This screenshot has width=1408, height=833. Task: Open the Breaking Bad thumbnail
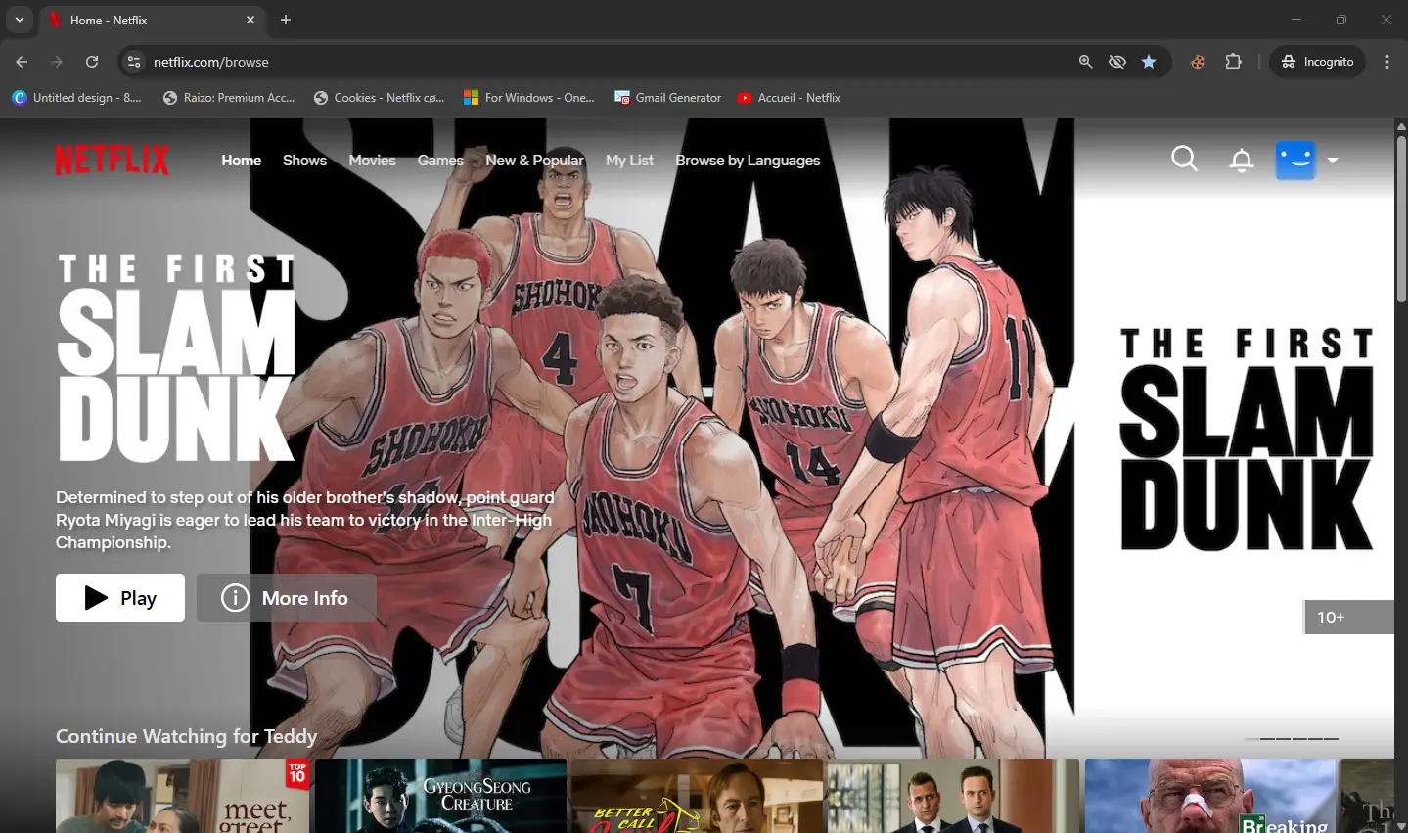tap(1210, 796)
